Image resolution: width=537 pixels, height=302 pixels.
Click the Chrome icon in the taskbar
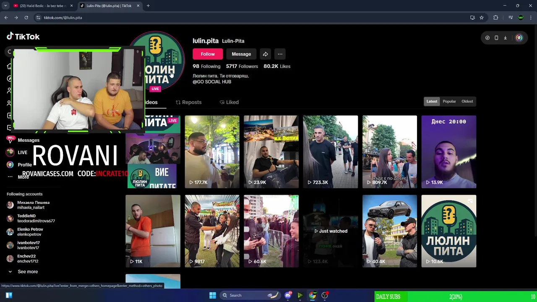313,295
